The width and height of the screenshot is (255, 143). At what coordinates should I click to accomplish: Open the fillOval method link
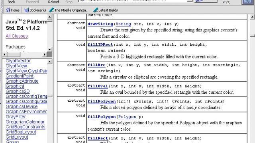click(98, 86)
